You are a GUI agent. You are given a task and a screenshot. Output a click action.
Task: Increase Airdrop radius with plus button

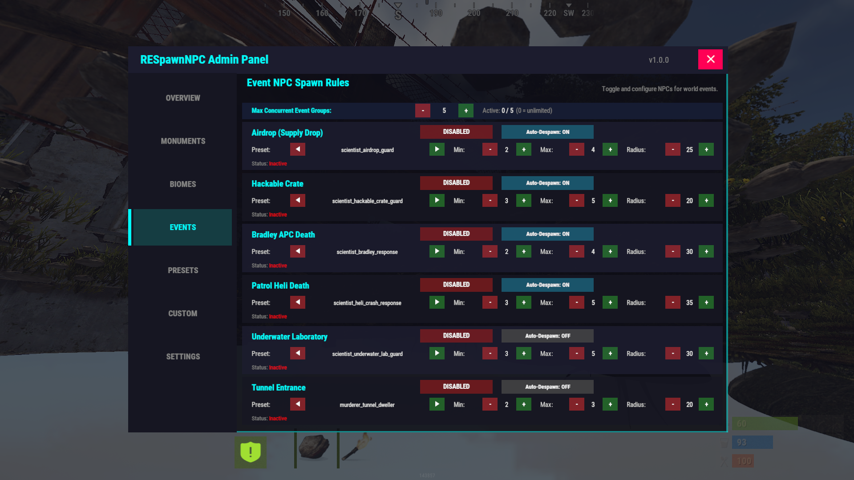pyautogui.click(x=706, y=150)
